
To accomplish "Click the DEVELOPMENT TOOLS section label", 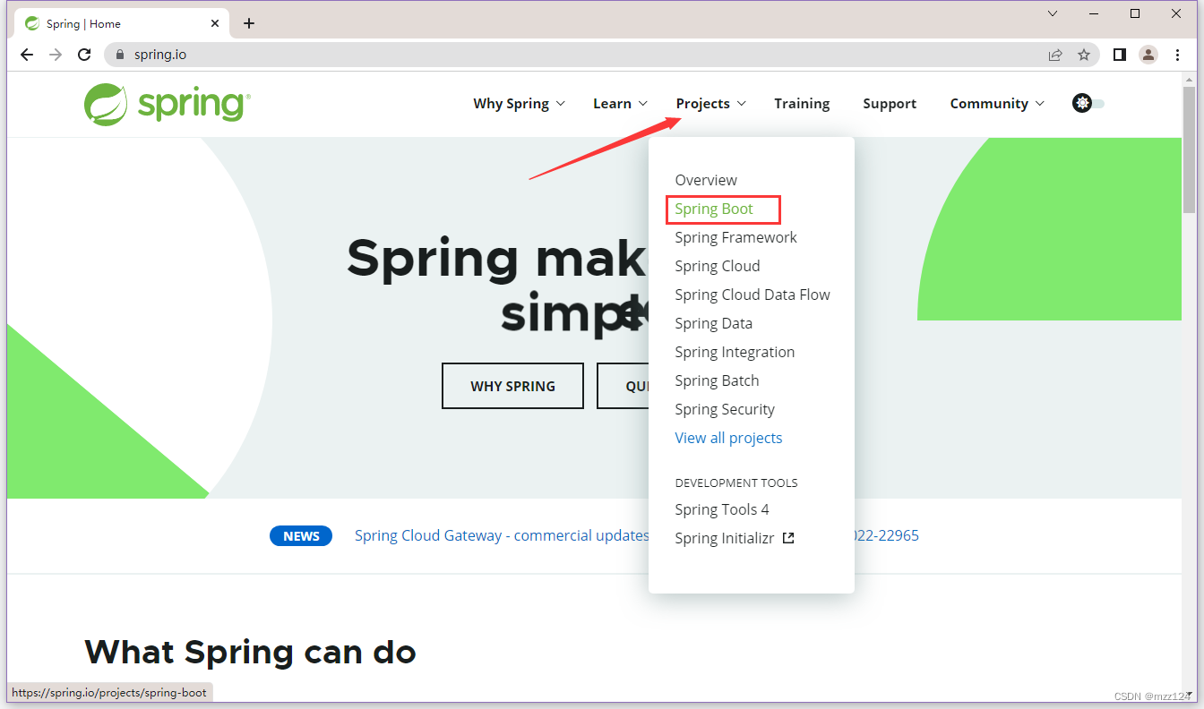I will pos(736,483).
